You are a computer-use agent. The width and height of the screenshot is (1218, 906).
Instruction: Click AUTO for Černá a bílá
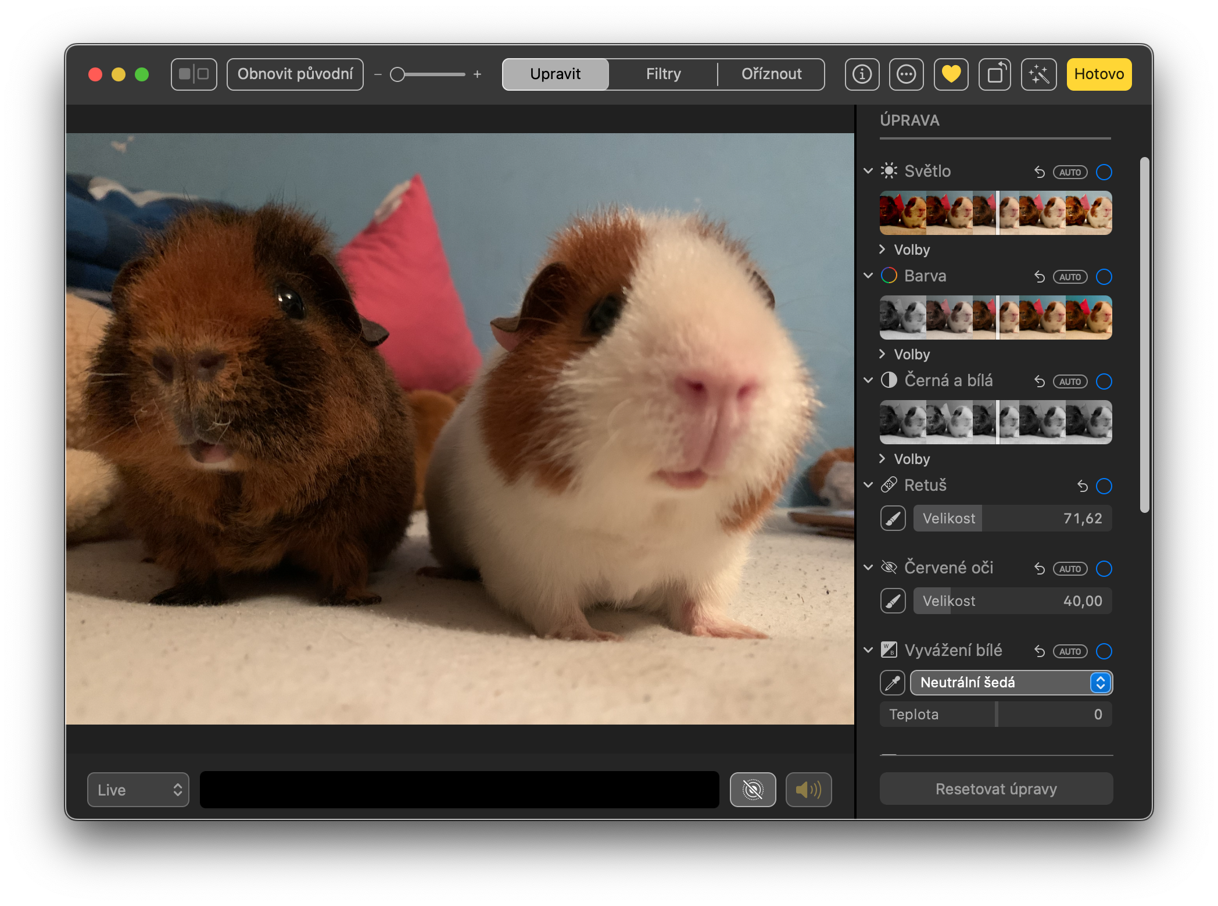1070,381
